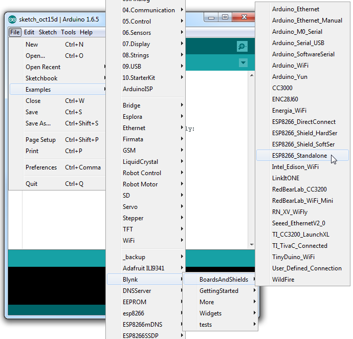The height and width of the screenshot is (339, 353).
Task: Open the File menu
Action: [x=15, y=32]
